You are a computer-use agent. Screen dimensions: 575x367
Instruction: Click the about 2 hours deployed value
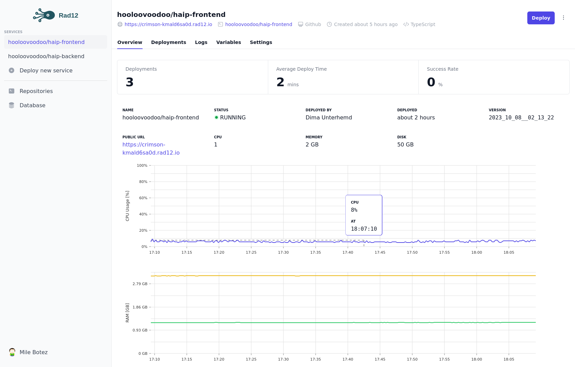point(416,117)
